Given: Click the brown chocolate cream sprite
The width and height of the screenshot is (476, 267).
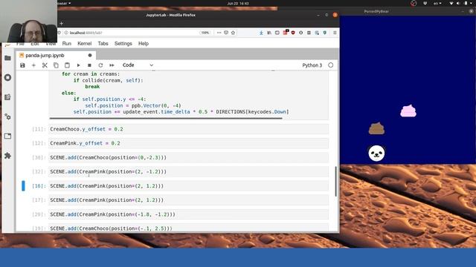Looking at the screenshot, I should [377, 128].
